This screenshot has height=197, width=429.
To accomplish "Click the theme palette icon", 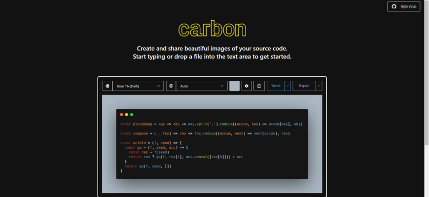I will [107, 86].
